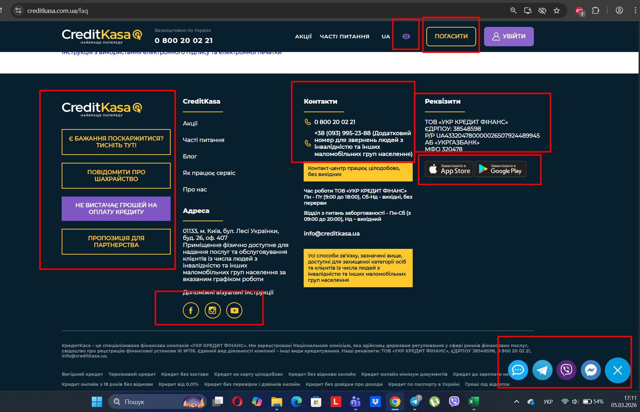Download the app from App Store badge
The width and height of the screenshot is (640, 412).
click(x=449, y=169)
